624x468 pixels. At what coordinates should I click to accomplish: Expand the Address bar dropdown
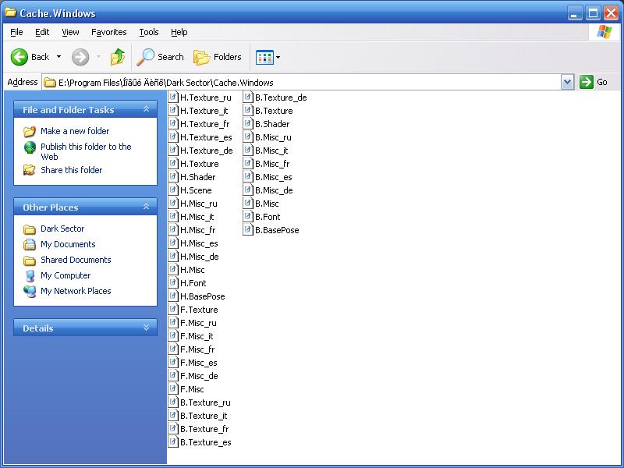(x=568, y=83)
